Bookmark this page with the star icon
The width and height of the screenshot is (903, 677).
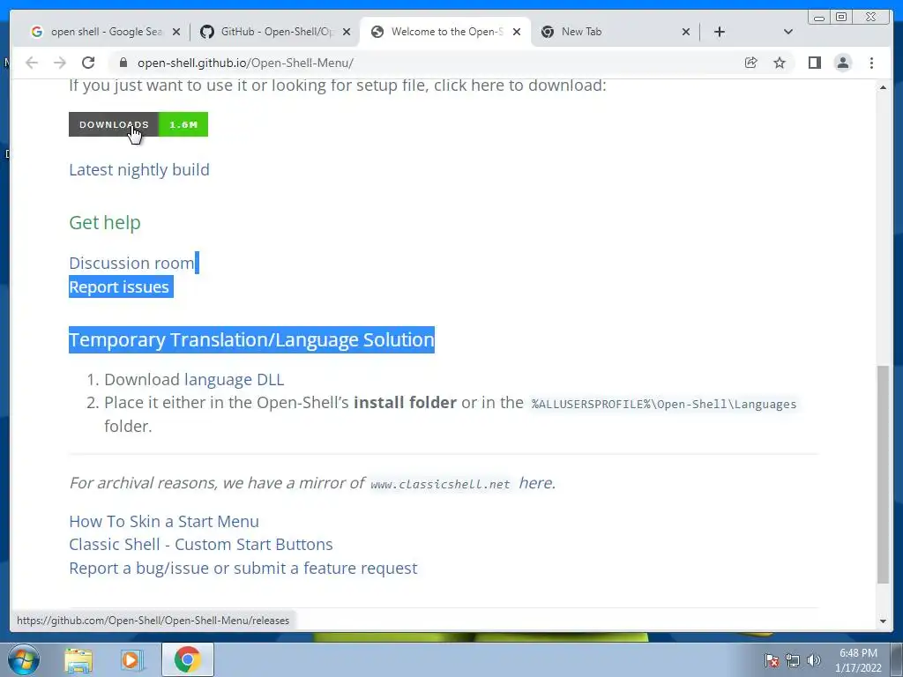780,63
